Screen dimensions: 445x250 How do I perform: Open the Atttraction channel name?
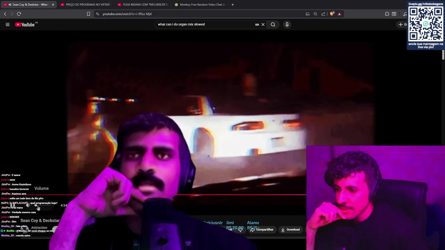pos(39,228)
